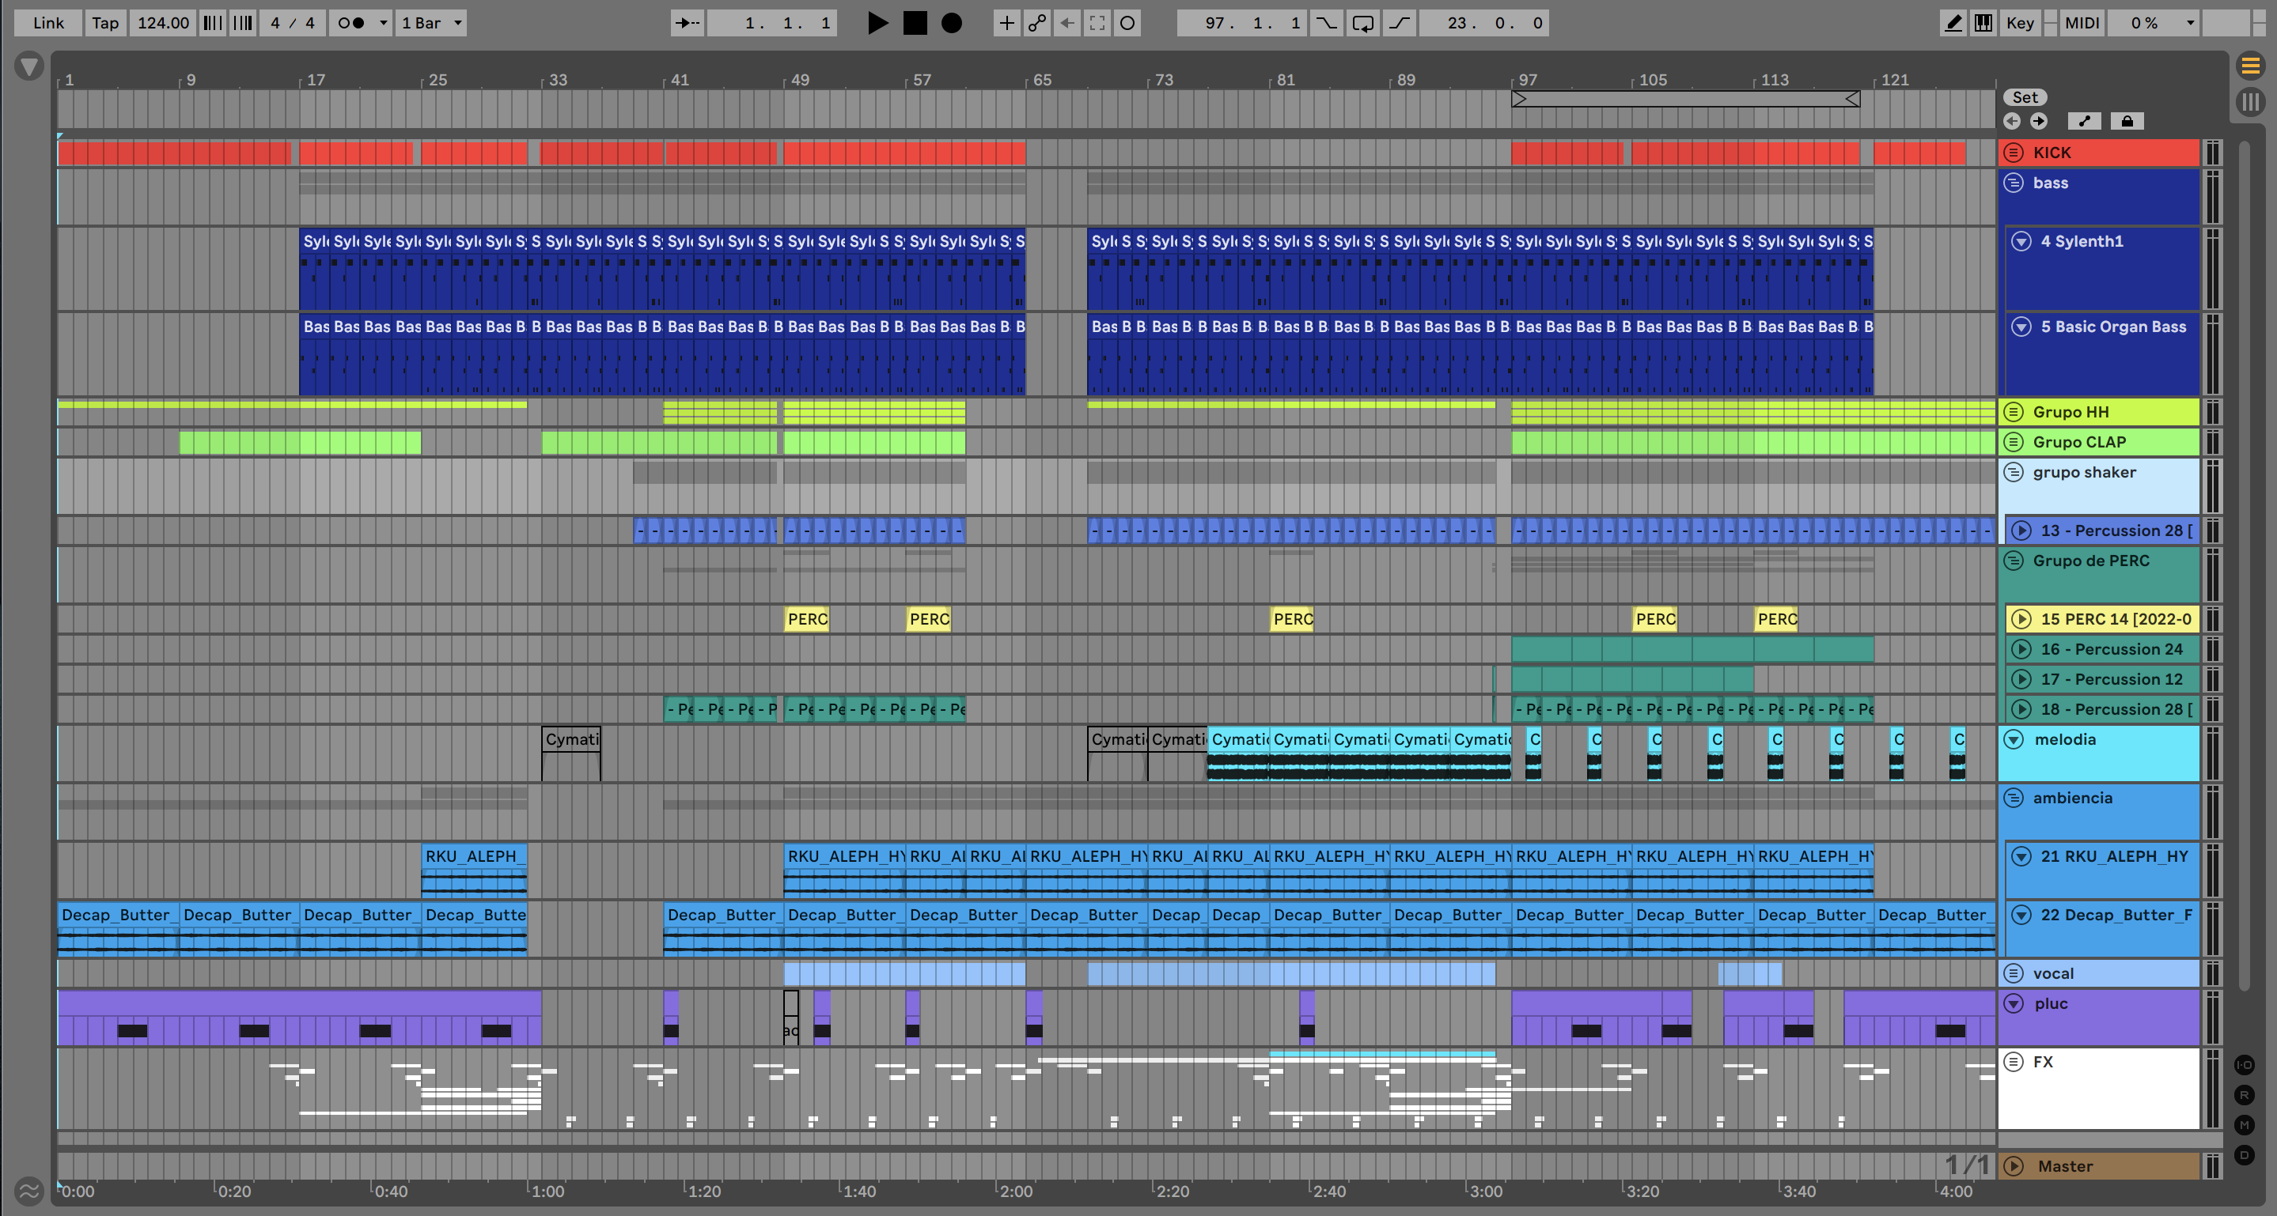Jump to next locator arrow
The image size is (2277, 1216).
pyautogui.click(x=2038, y=121)
